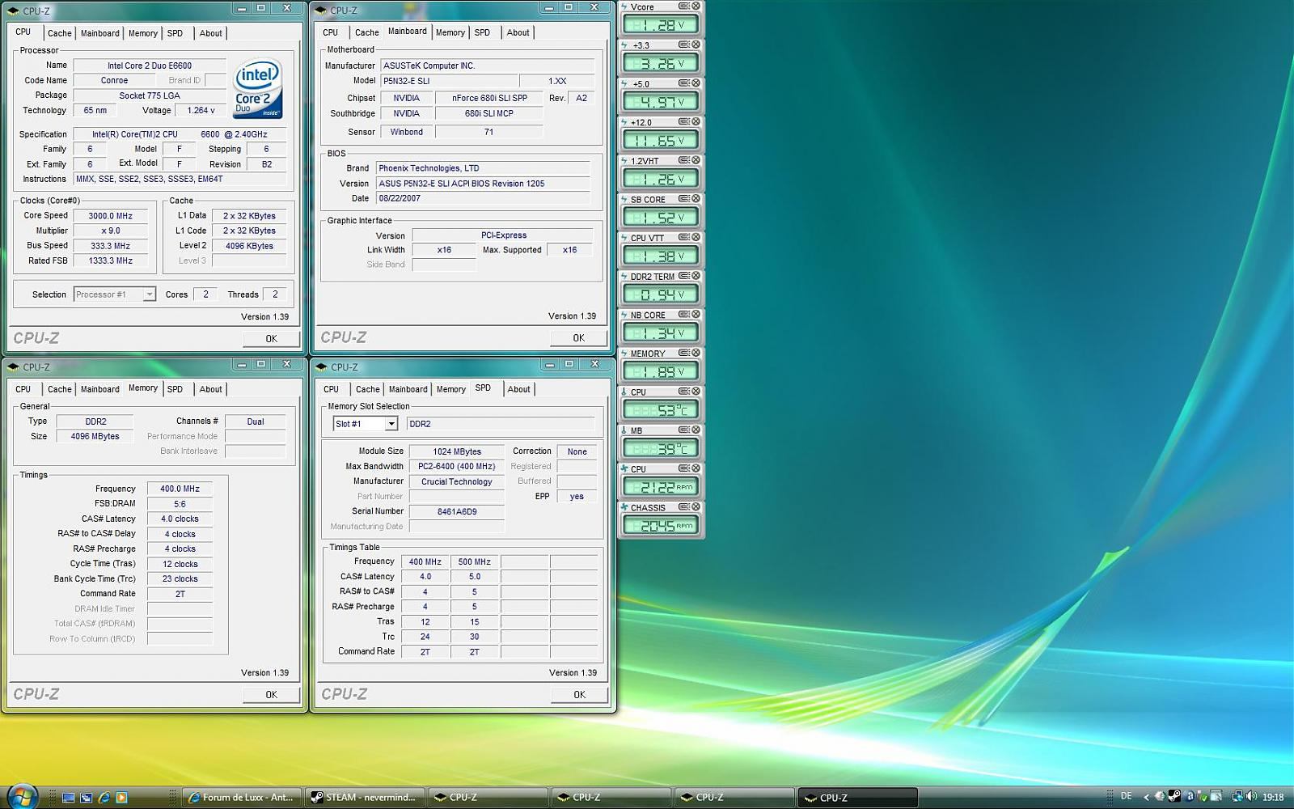
Task: Switch to Memory tab in Mainboard window
Action: tap(450, 32)
